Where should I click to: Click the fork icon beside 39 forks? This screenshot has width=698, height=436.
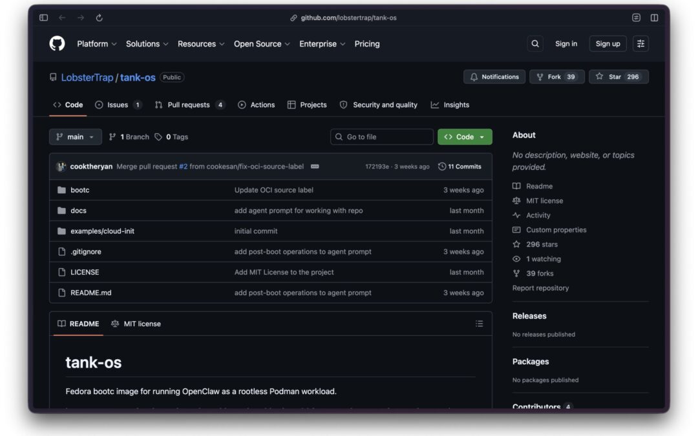[x=516, y=274]
